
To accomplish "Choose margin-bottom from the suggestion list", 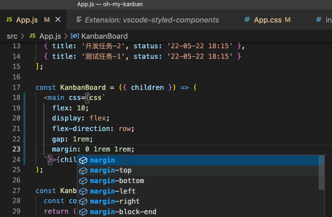I will pyautogui.click(x=201, y=181).
